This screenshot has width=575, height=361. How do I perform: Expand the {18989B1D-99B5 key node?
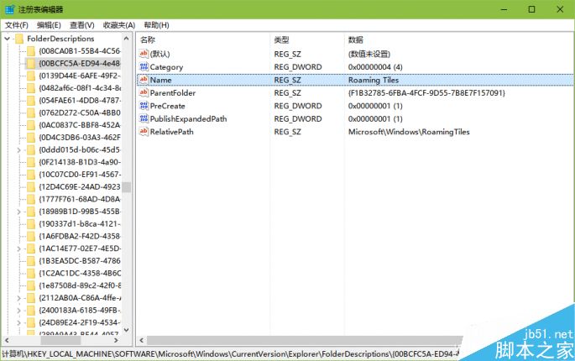19,212
